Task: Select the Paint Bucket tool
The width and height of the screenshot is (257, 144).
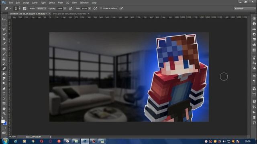Action: (4, 74)
